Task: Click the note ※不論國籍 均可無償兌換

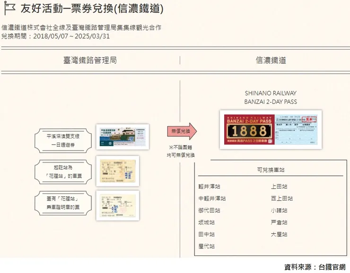Action: 181,151
